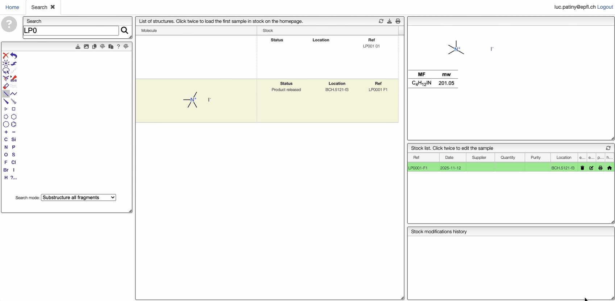Select the benzene ring tool
Image resolution: width=615 pixels, height=301 pixels.
[14, 124]
